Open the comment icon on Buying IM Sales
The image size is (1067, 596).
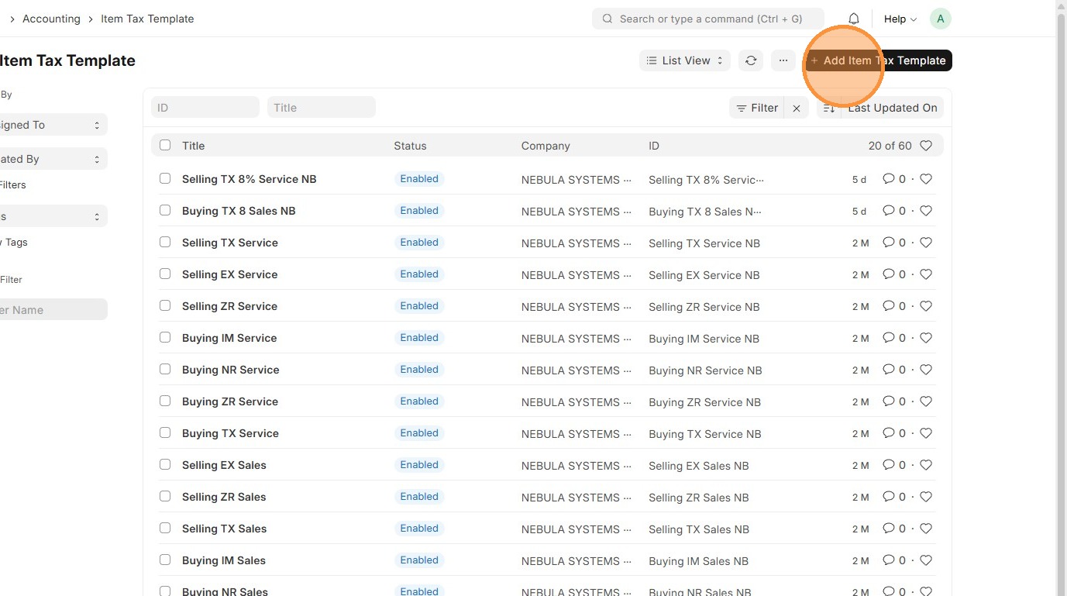click(x=889, y=560)
